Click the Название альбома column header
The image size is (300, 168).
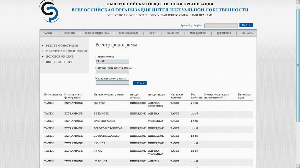pyautogui.click(x=177, y=96)
